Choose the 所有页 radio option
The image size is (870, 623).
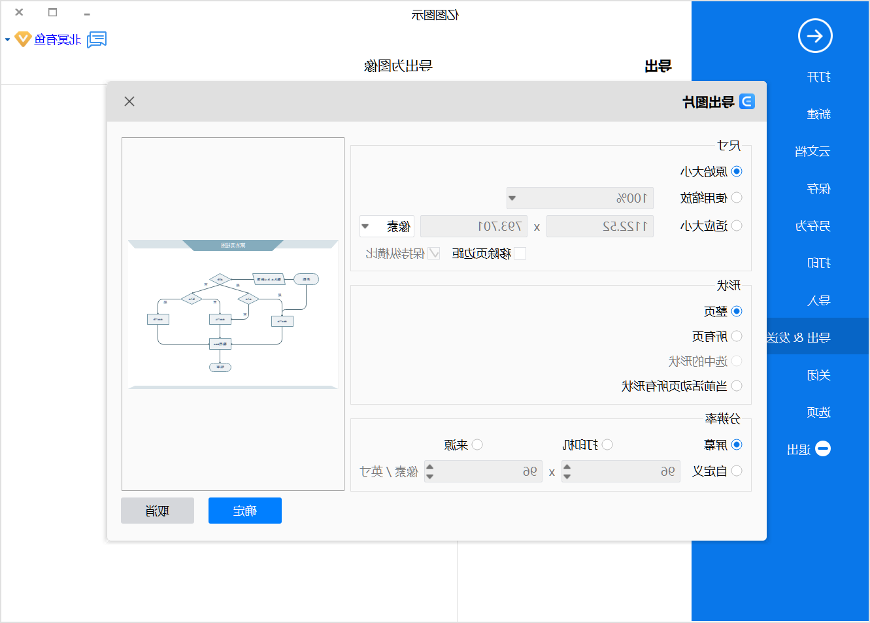(737, 336)
